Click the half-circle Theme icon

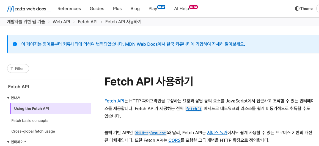point(297,8)
